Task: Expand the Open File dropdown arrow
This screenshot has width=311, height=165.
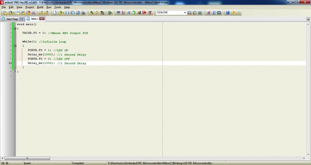Action: point(63,13)
